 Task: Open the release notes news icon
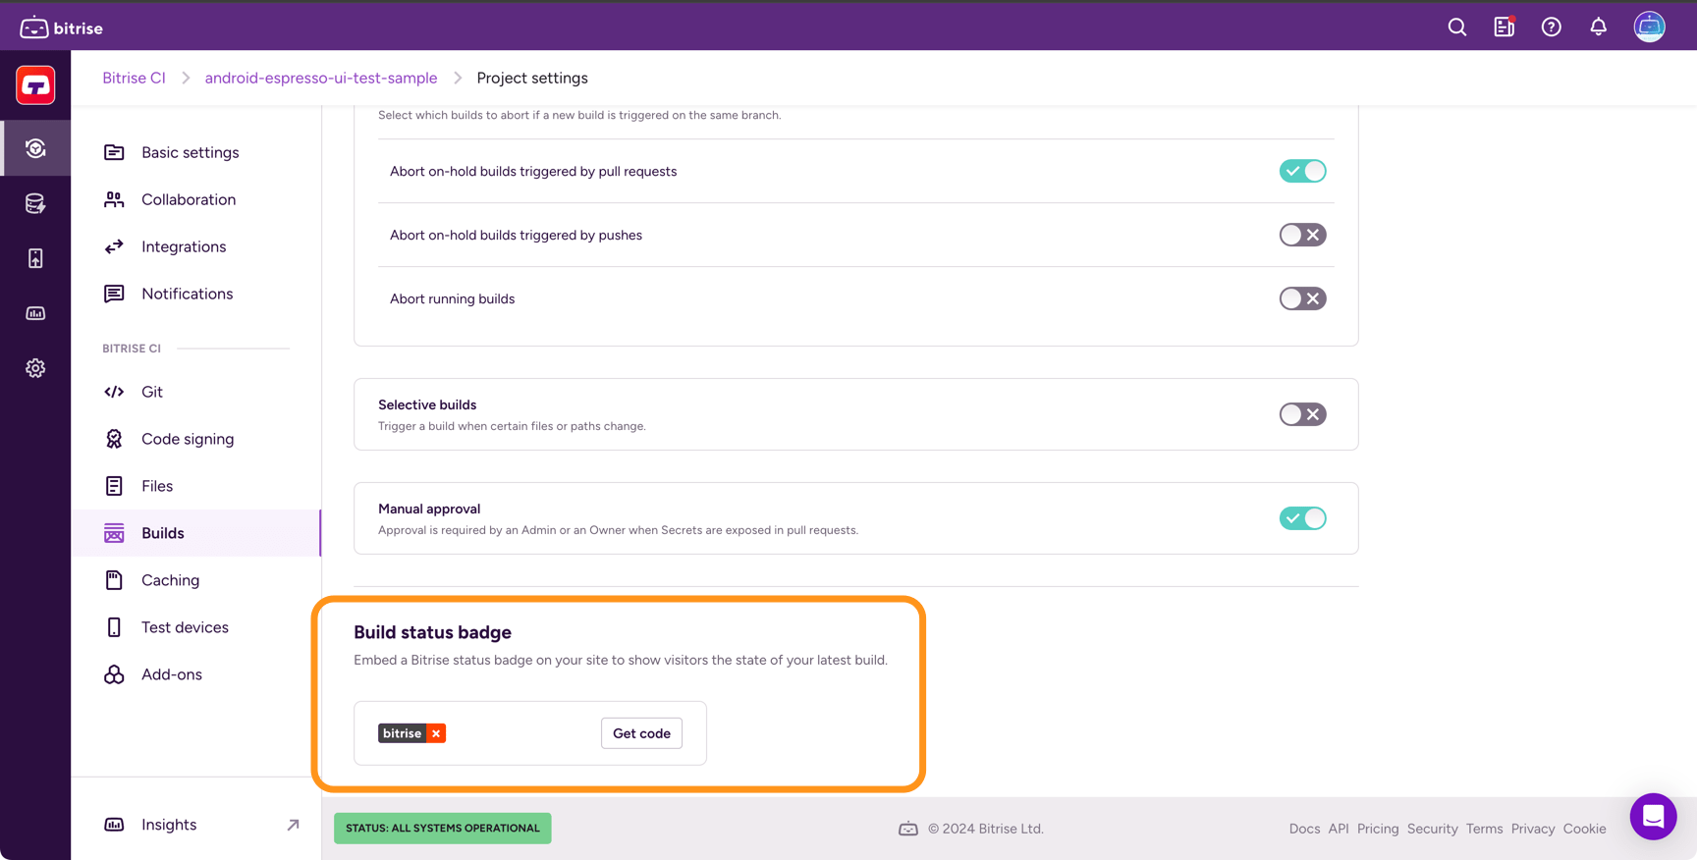[x=1505, y=27]
